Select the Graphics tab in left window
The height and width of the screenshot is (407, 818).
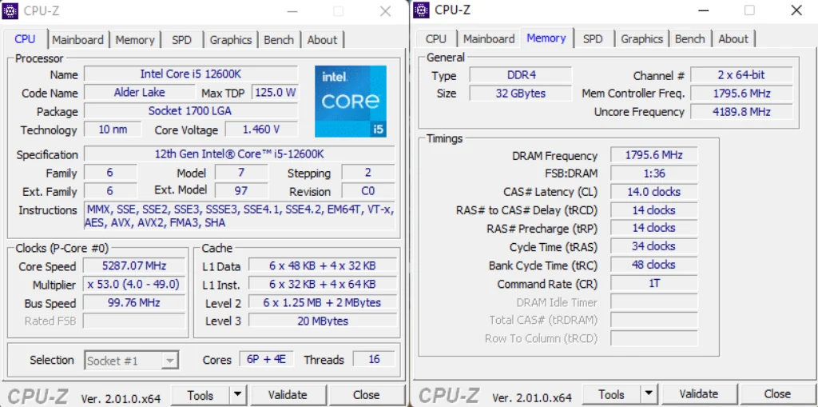point(230,40)
